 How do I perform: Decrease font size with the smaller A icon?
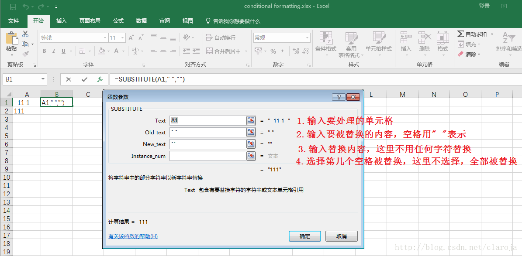point(141,38)
